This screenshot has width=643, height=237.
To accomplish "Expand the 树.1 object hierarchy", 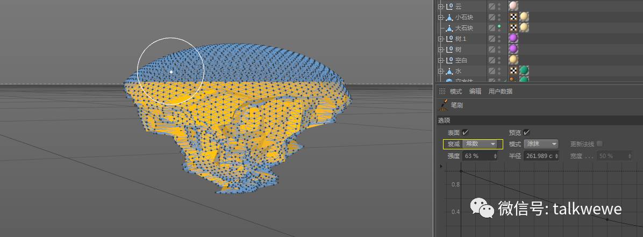I will pyautogui.click(x=440, y=39).
